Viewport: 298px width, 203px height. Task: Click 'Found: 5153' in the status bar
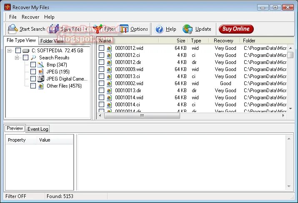(x=60, y=196)
